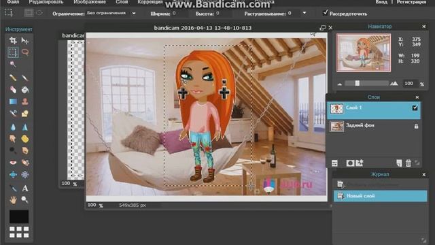Delete the layer with the trash icon
Viewport: 435px width, 245px height.
[408, 163]
